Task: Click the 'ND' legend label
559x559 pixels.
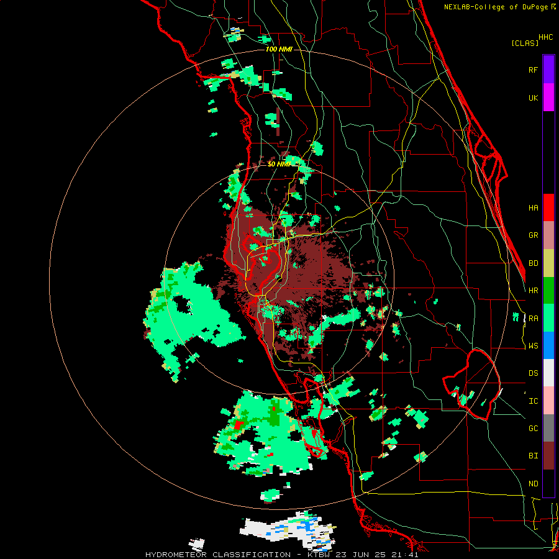Action: click(533, 484)
